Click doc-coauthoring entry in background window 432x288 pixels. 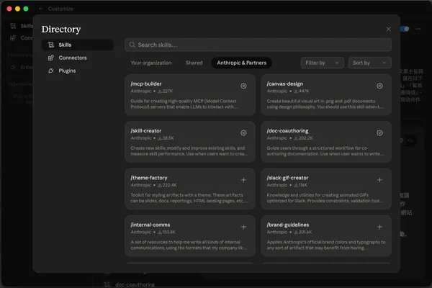click(135, 284)
